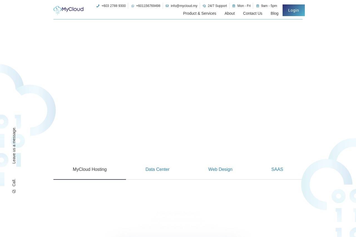Click the Login button
356x237 pixels.
tap(293, 10)
